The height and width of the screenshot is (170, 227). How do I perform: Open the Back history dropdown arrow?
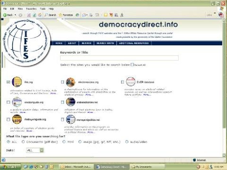point(15,15)
